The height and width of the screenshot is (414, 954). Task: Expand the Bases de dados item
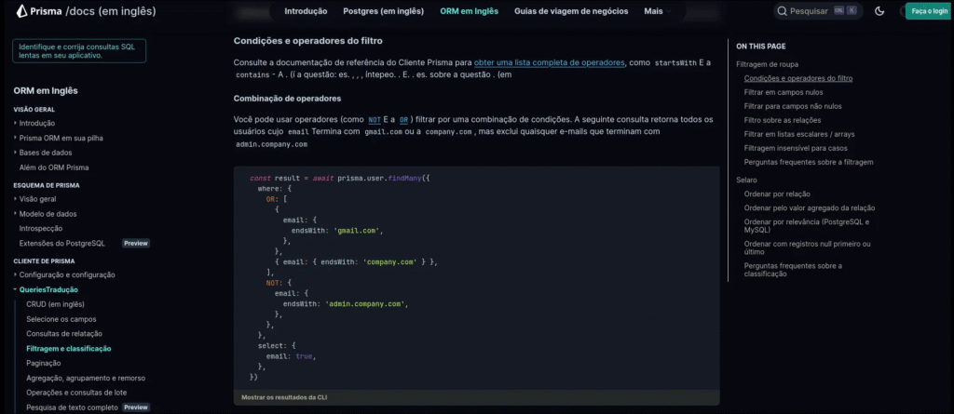click(x=46, y=153)
